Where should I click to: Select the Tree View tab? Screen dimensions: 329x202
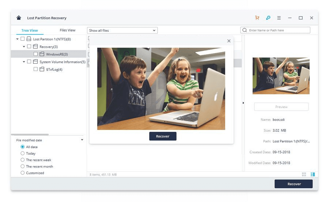click(30, 30)
